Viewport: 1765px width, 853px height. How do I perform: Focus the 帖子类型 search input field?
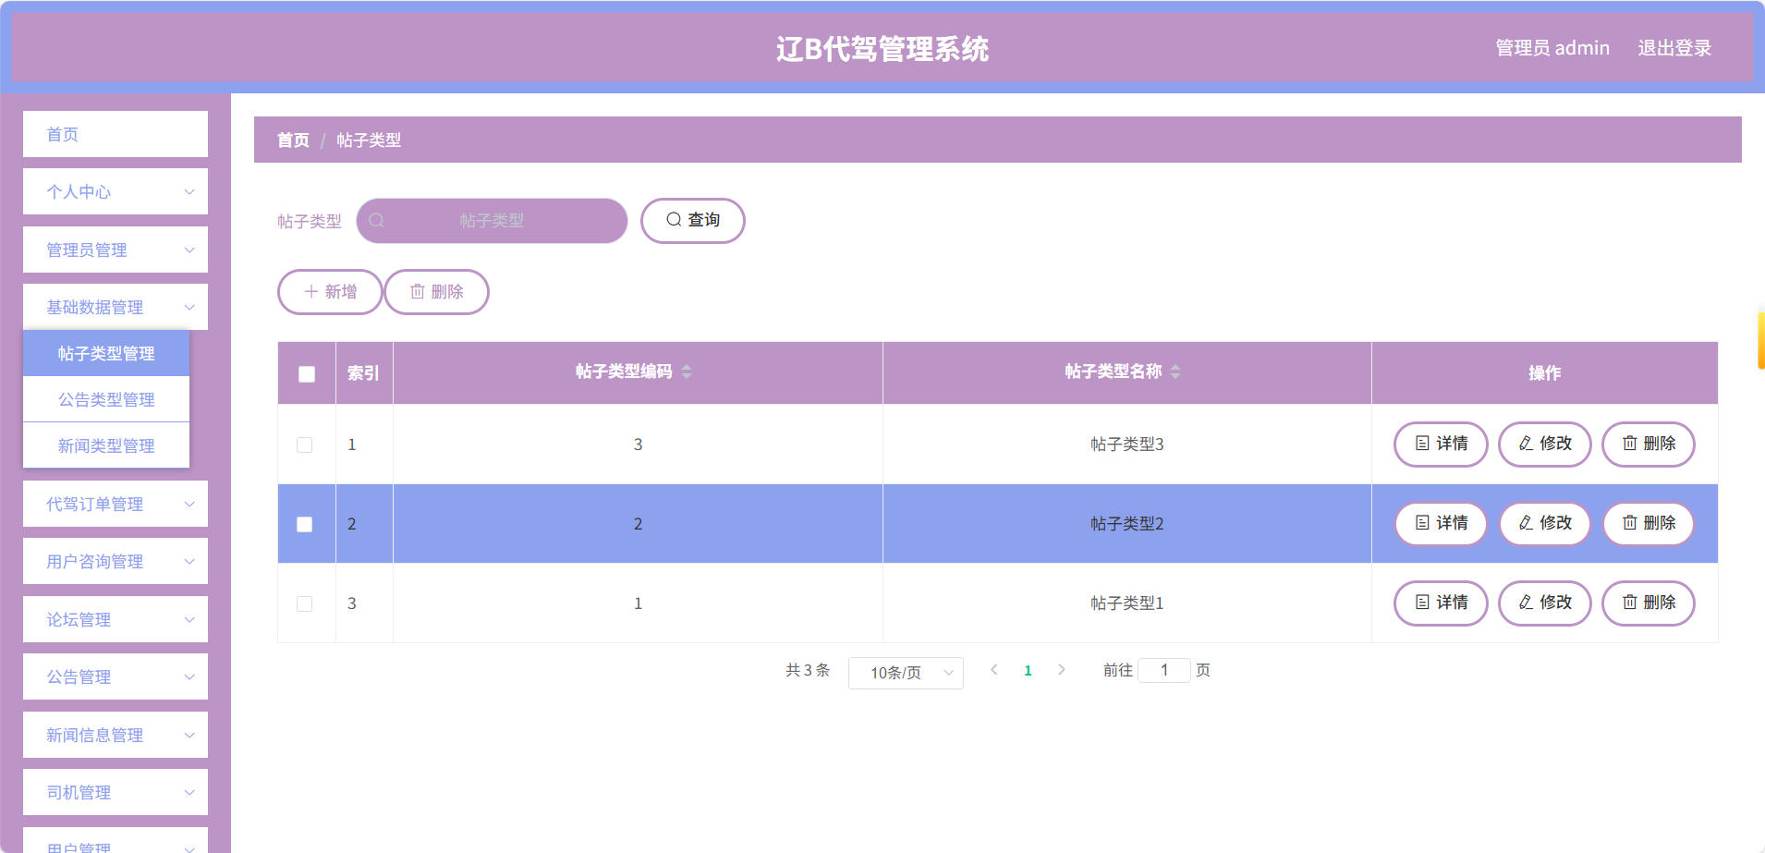(x=492, y=221)
